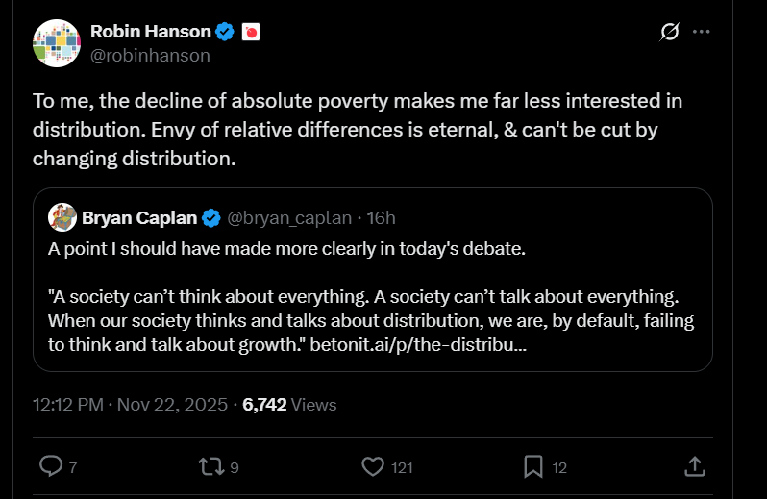Image resolution: width=767 pixels, height=499 pixels.
Task: Click Bryan Caplan's verified checkmark
Action: click(x=212, y=218)
